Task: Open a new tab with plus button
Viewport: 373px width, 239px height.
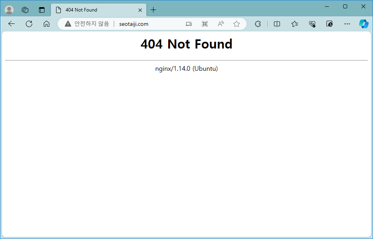Action: pos(153,10)
